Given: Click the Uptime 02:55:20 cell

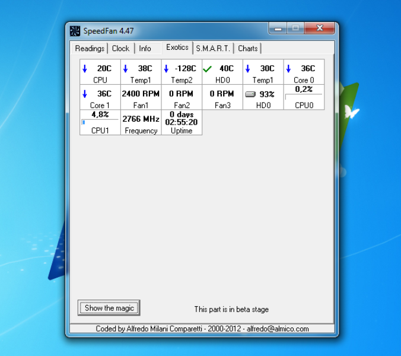Looking at the screenshot, I should pyautogui.click(x=182, y=122).
